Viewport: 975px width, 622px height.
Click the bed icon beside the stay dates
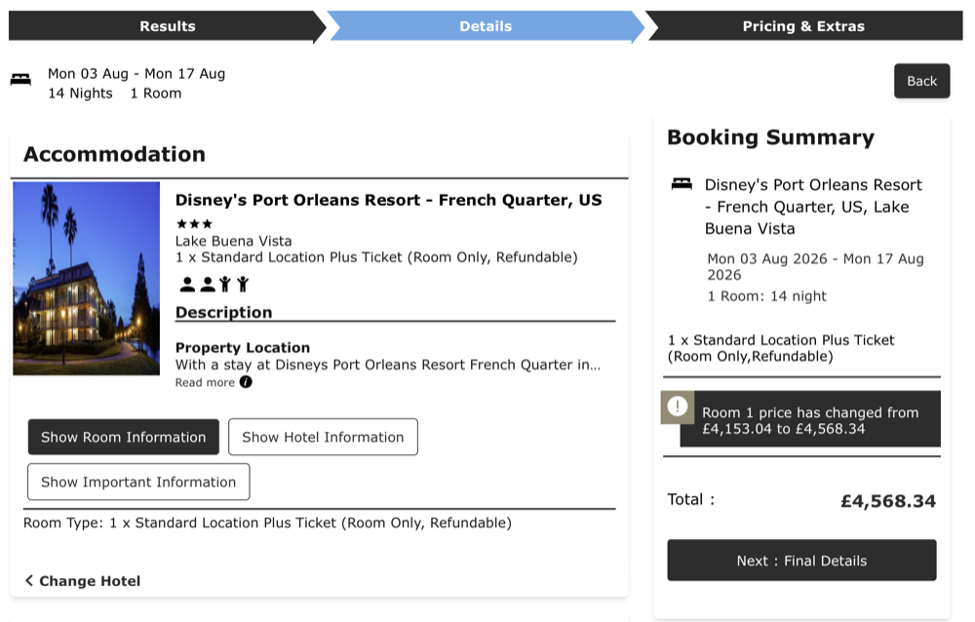tap(20, 80)
